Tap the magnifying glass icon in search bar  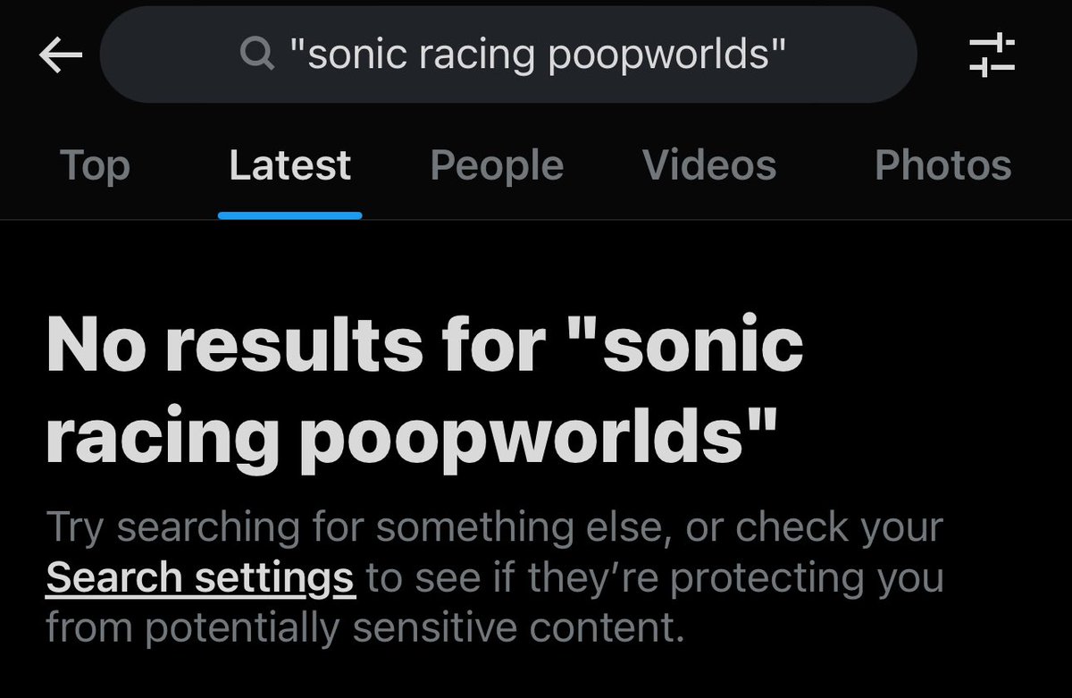click(x=258, y=56)
